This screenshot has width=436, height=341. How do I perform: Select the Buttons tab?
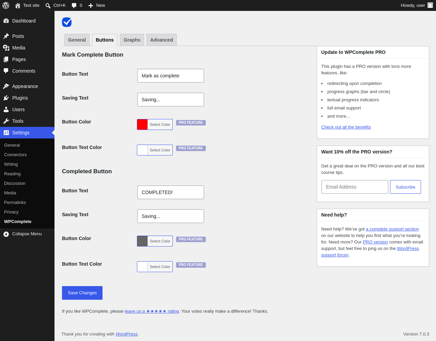click(105, 40)
